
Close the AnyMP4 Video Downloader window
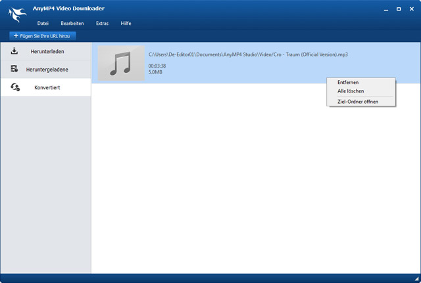click(x=412, y=9)
